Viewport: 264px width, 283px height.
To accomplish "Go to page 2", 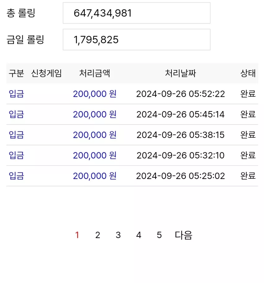I will coord(98,235).
